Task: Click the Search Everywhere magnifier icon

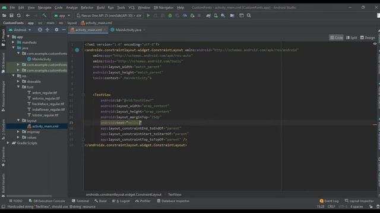Action: point(249,15)
